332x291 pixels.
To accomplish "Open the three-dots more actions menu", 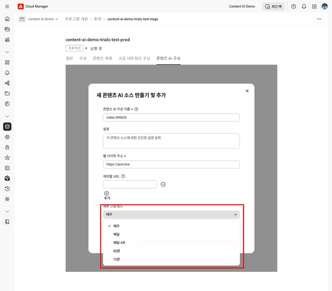I will (x=319, y=19).
